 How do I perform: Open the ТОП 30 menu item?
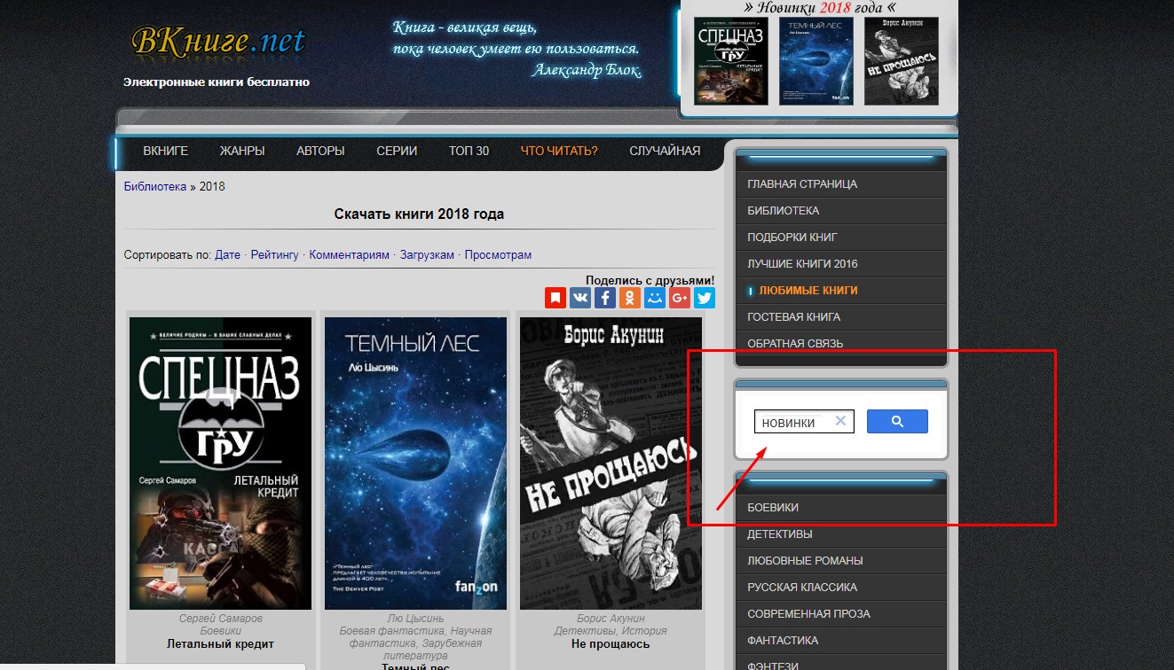469,151
